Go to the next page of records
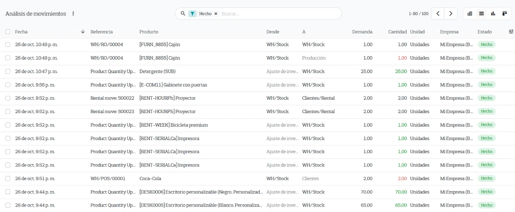The image size is (515, 212). point(451,14)
